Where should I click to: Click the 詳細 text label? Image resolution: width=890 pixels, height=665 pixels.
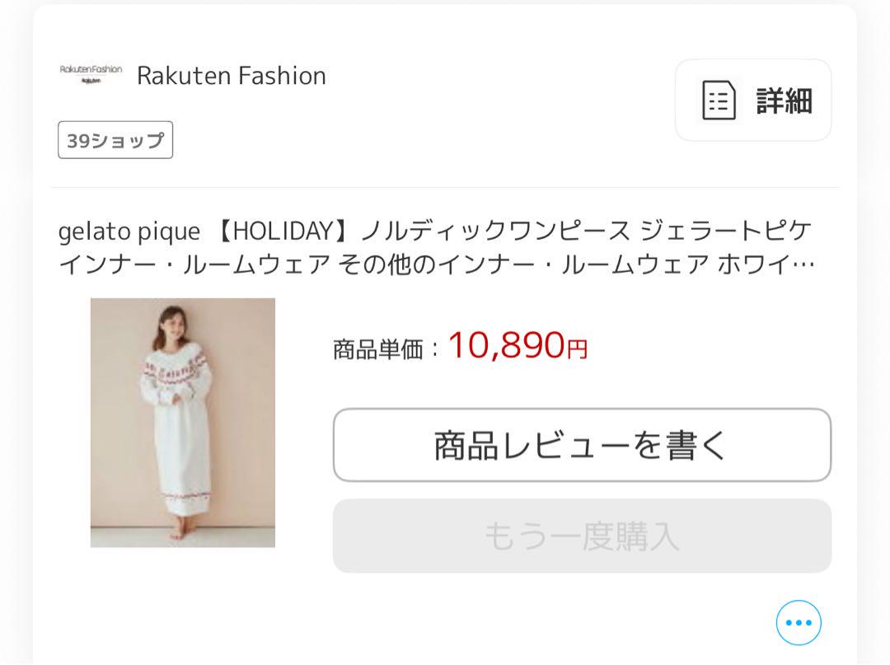tap(784, 101)
